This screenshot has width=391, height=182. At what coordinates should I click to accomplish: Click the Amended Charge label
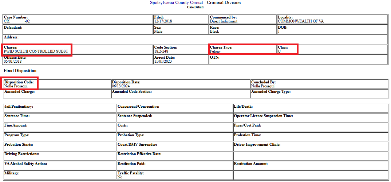click(x=19, y=92)
